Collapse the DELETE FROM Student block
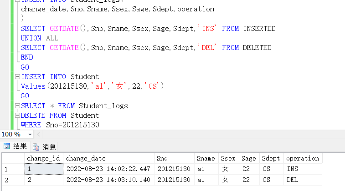The image size is (345, 191). 17,115
